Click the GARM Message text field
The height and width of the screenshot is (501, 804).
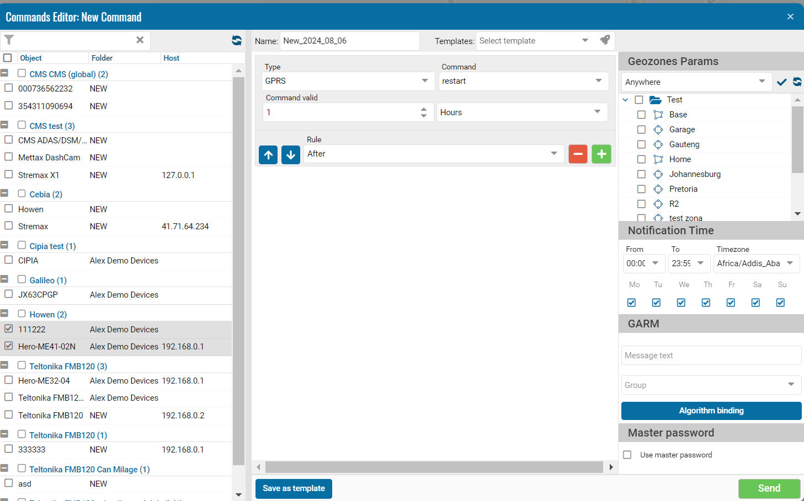711,355
